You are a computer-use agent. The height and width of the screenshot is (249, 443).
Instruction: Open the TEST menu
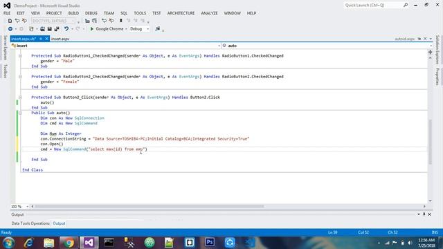pos(156,13)
